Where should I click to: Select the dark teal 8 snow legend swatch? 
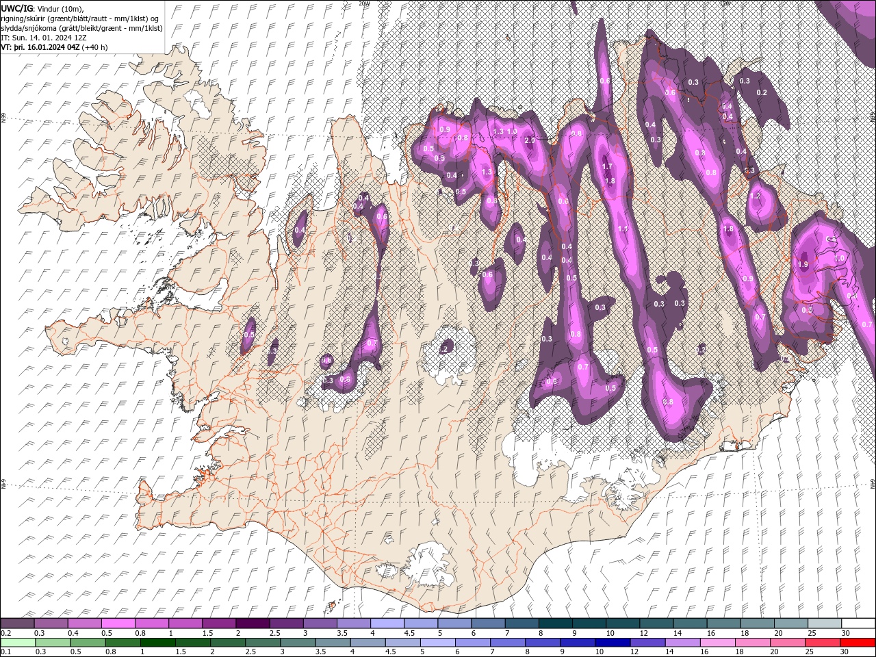pos(555,623)
